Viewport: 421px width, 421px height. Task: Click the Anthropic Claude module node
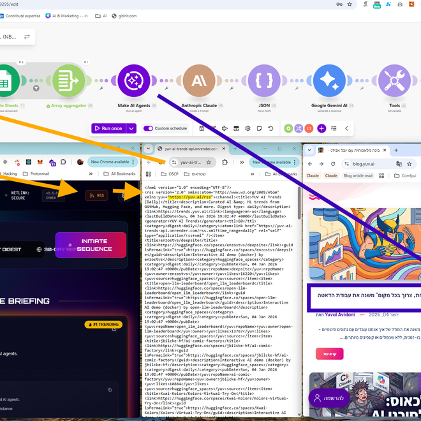[199, 81]
